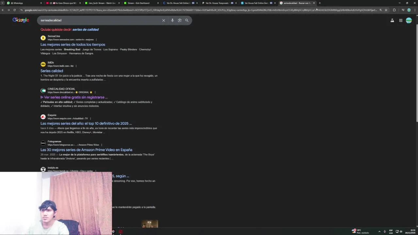Open the weather widget in taskbar

[x=361, y=231]
